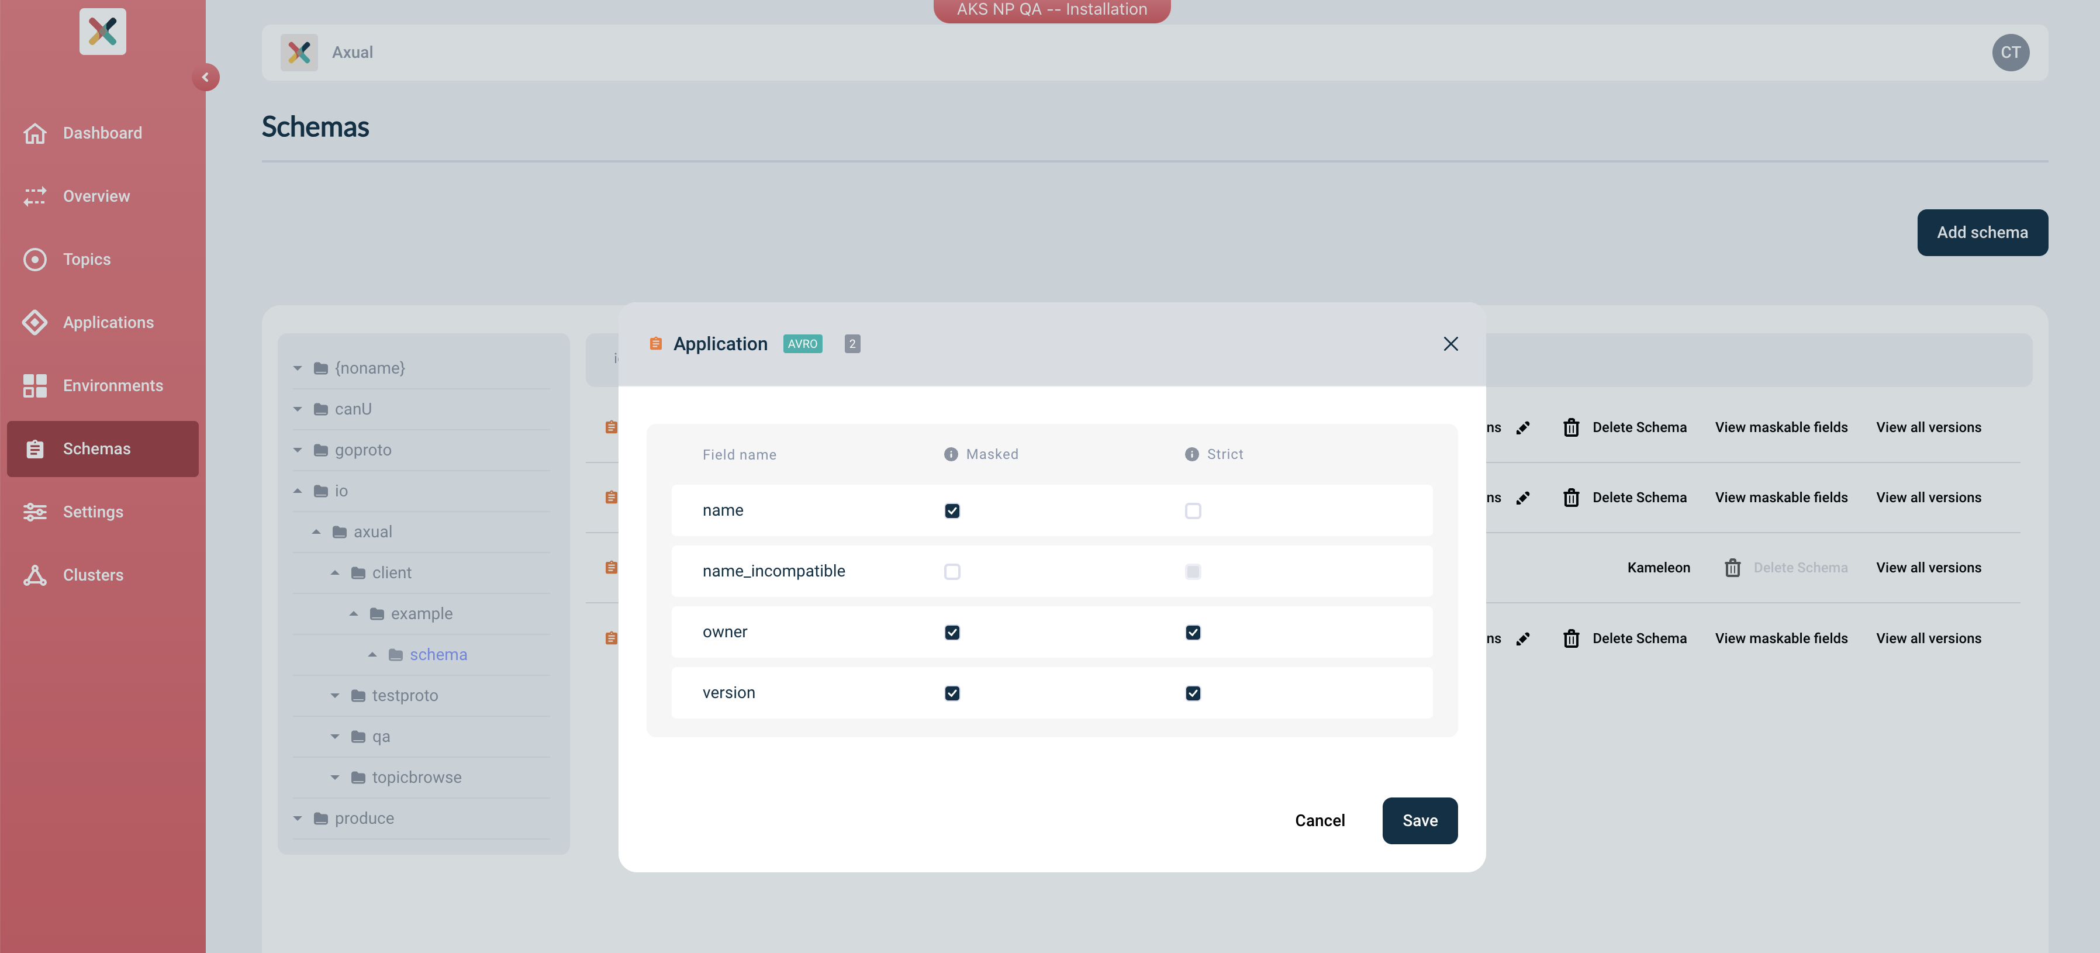Go to the Applications page

[x=103, y=322]
